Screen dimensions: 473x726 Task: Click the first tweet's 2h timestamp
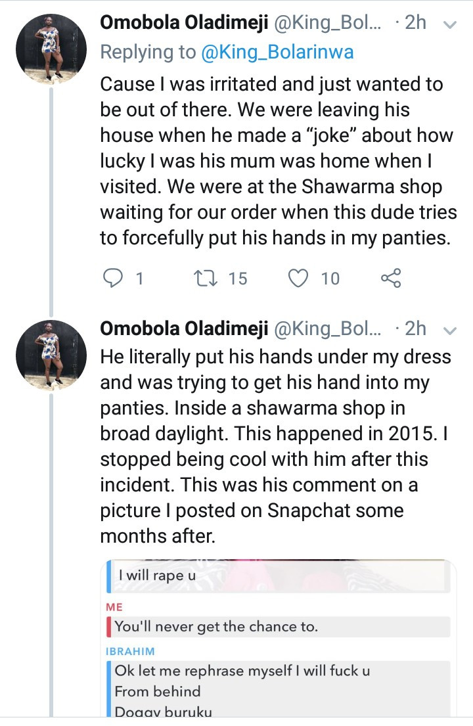pos(415,24)
